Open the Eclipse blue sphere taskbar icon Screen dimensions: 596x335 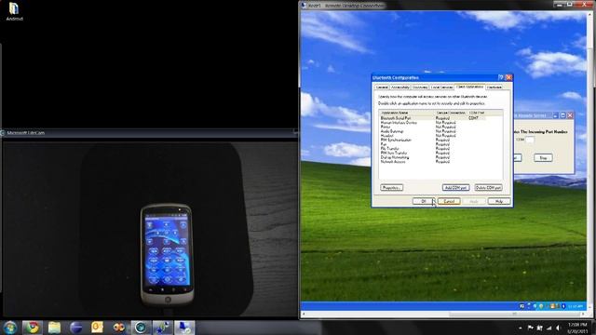pos(75,328)
